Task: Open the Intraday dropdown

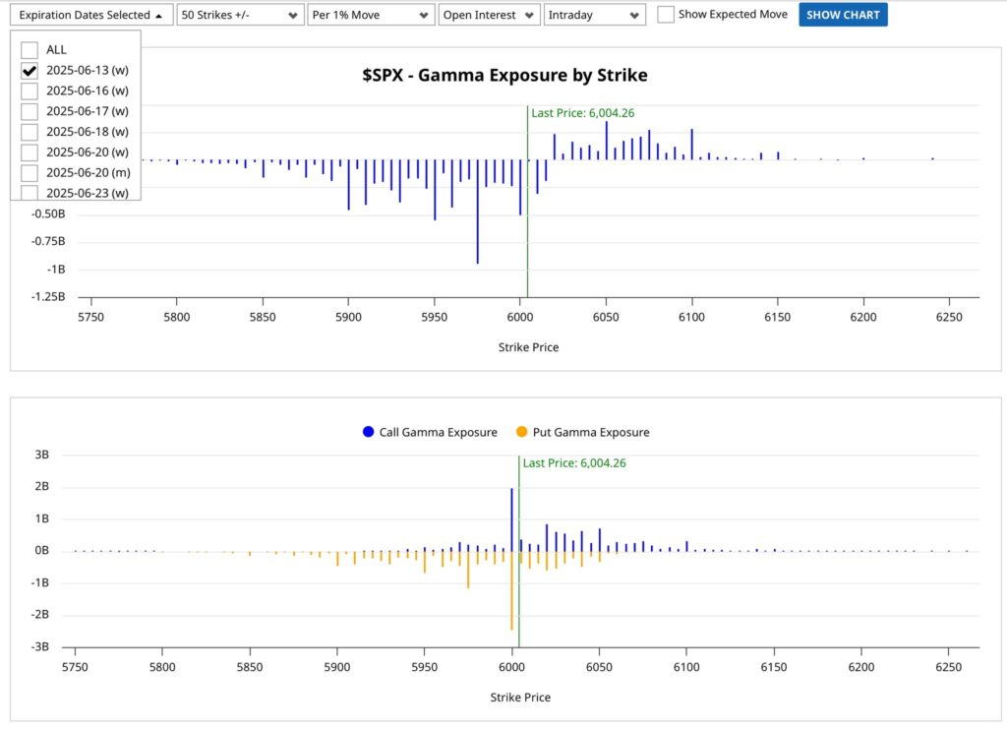Action: (x=595, y=16)
